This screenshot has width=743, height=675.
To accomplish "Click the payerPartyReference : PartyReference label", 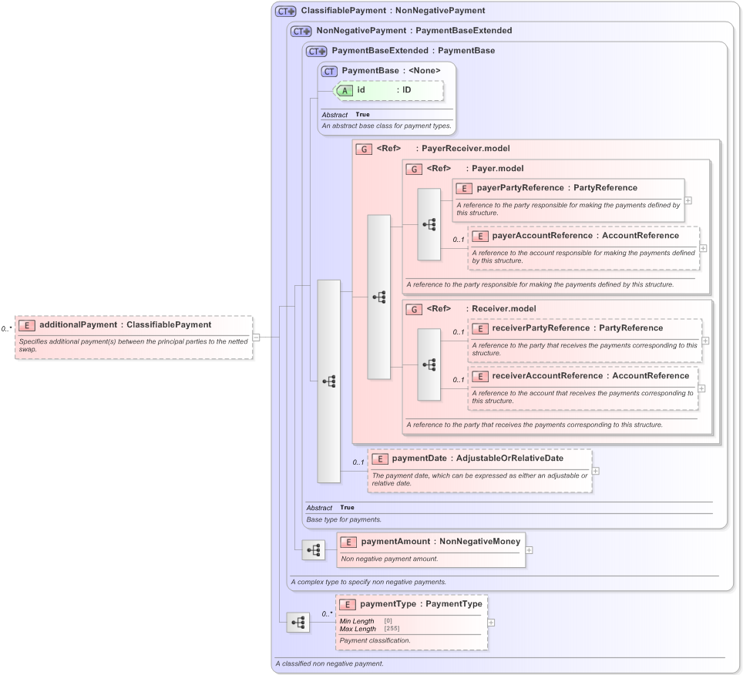I will 556,187.
